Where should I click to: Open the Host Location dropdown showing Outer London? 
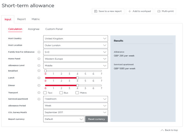(x=75, y=45)
